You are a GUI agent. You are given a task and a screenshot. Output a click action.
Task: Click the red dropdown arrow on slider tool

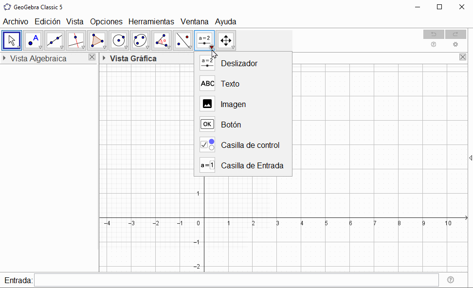211,47
